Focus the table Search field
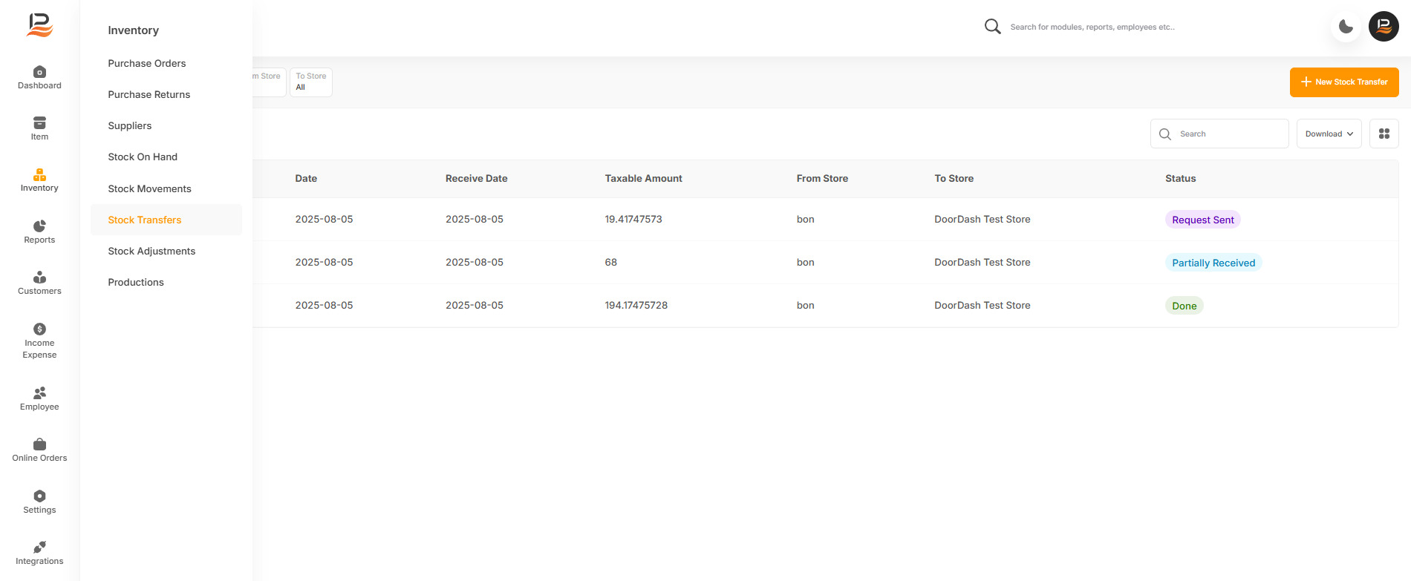Screen dimensions: 1411x581 point(1219,134)
